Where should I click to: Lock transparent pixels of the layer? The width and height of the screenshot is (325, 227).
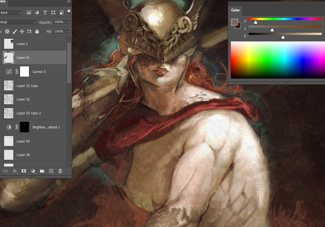(7, 31)
